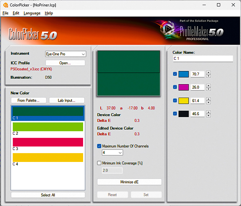Open the channels count dropdown showing 4
The height and width of the screenshot is (206, 241).
click(112, 152)
